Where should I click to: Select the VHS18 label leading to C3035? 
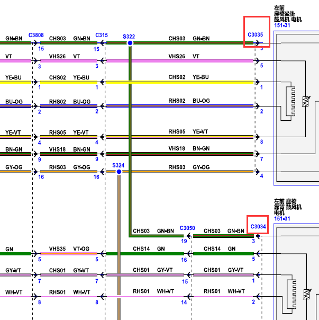click(177, 148)
